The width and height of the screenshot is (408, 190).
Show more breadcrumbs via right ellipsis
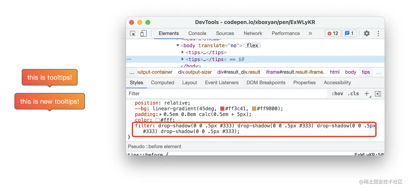[x=379, y=73]
